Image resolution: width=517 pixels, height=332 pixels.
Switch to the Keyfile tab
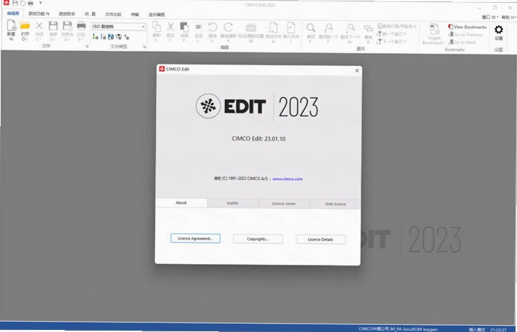[232, 203]
